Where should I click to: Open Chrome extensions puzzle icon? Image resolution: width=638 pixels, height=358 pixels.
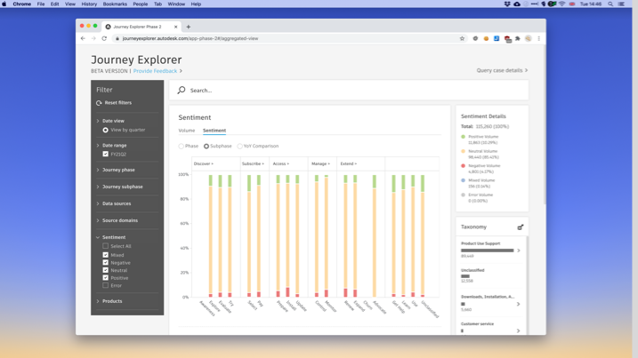point(518,38)
